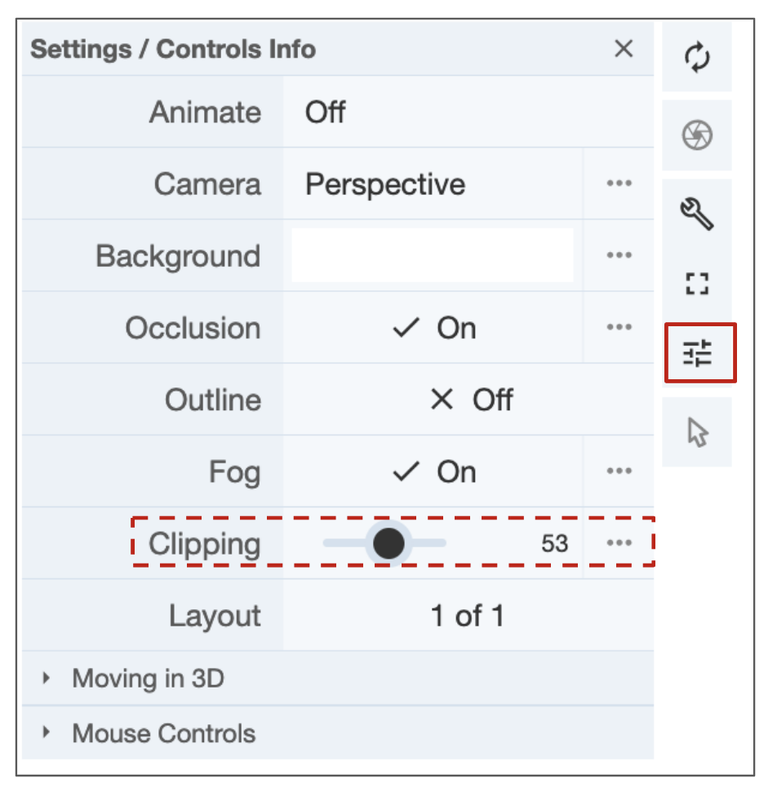
Task: Expand the Moving in 3D section
Action: [x=148, y=679]
